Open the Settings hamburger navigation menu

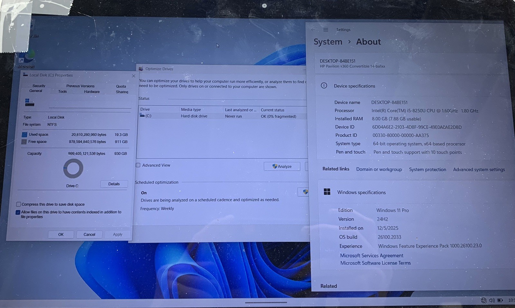pos(326,30)
